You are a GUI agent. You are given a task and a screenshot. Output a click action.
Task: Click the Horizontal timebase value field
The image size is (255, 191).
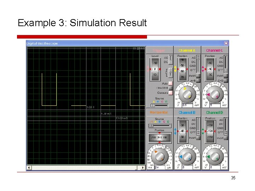pyautogui.click(x=160, y=167)
